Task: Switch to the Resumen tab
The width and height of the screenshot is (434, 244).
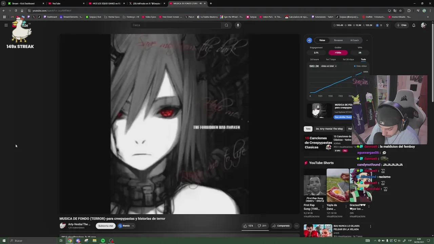Action: [x=338, y=40]
